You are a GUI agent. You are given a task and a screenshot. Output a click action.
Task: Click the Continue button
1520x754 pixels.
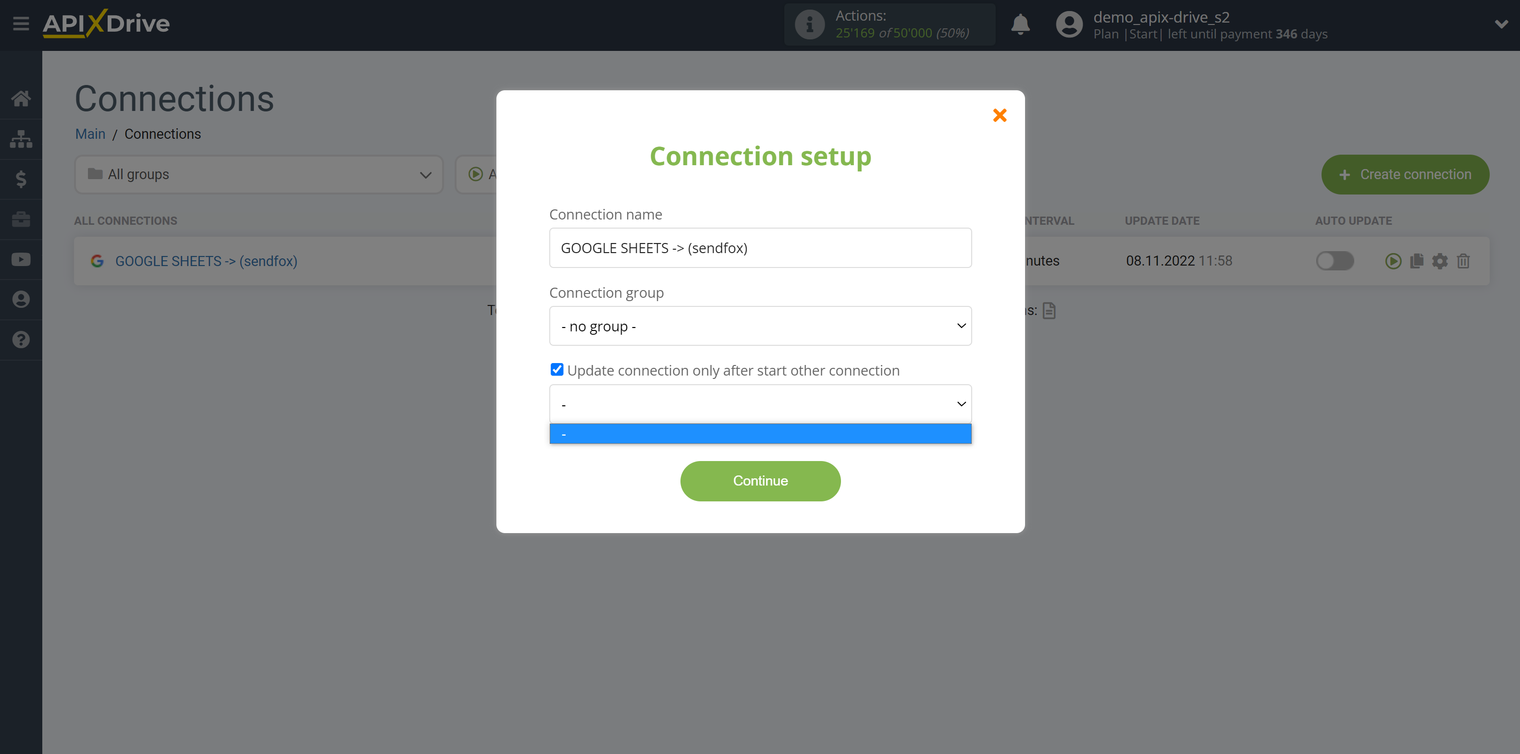click(x=760, y=481)
